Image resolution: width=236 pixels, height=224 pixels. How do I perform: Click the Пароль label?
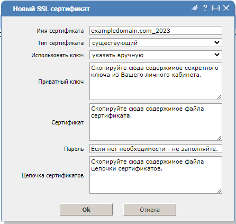tap(74, 149)
